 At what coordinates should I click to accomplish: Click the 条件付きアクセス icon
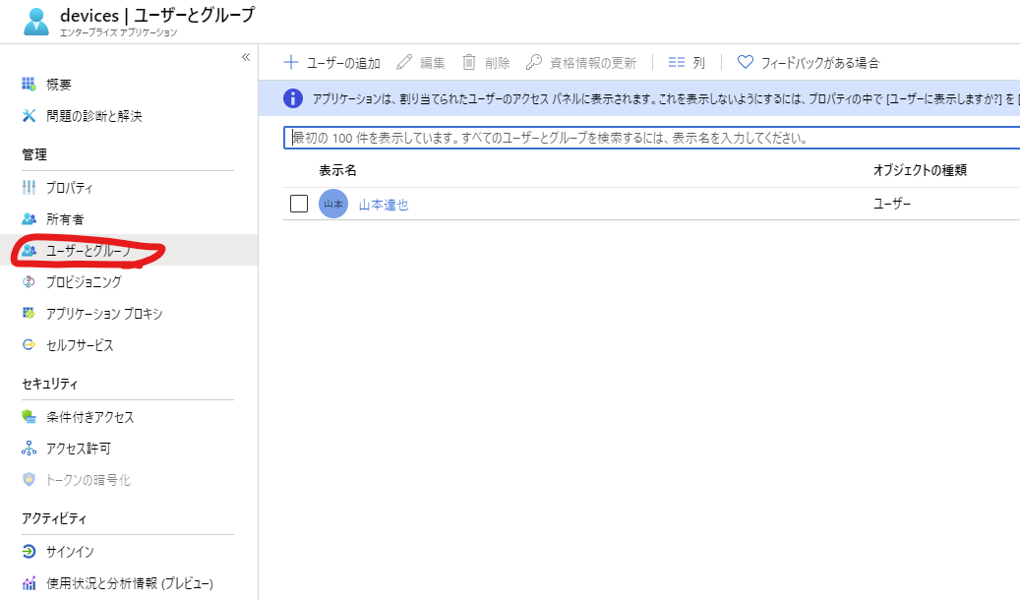[29, 416]
